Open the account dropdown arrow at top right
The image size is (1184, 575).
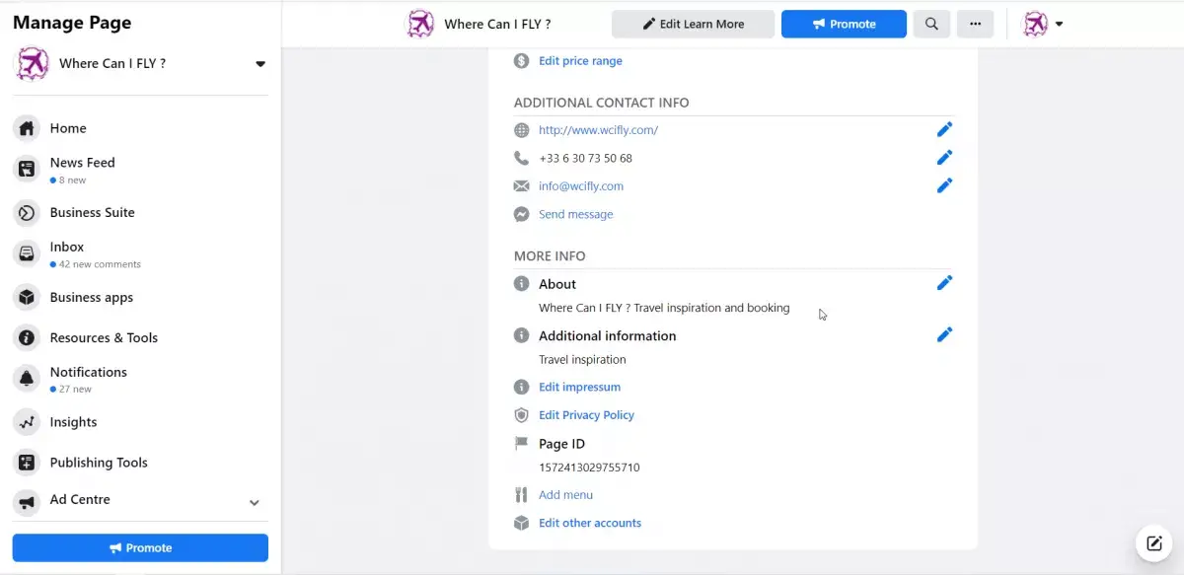(1059, 24)
